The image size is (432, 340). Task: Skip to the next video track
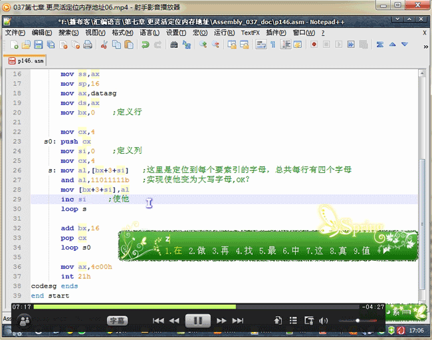tap(238, 321)
